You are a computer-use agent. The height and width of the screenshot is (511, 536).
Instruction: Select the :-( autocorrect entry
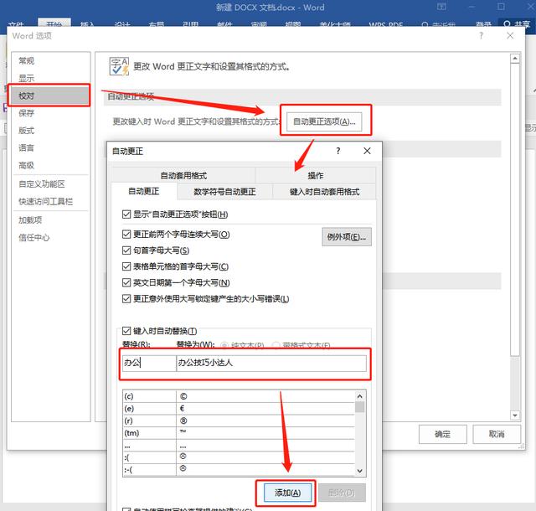pyautogui.click(x=149, y=470)
